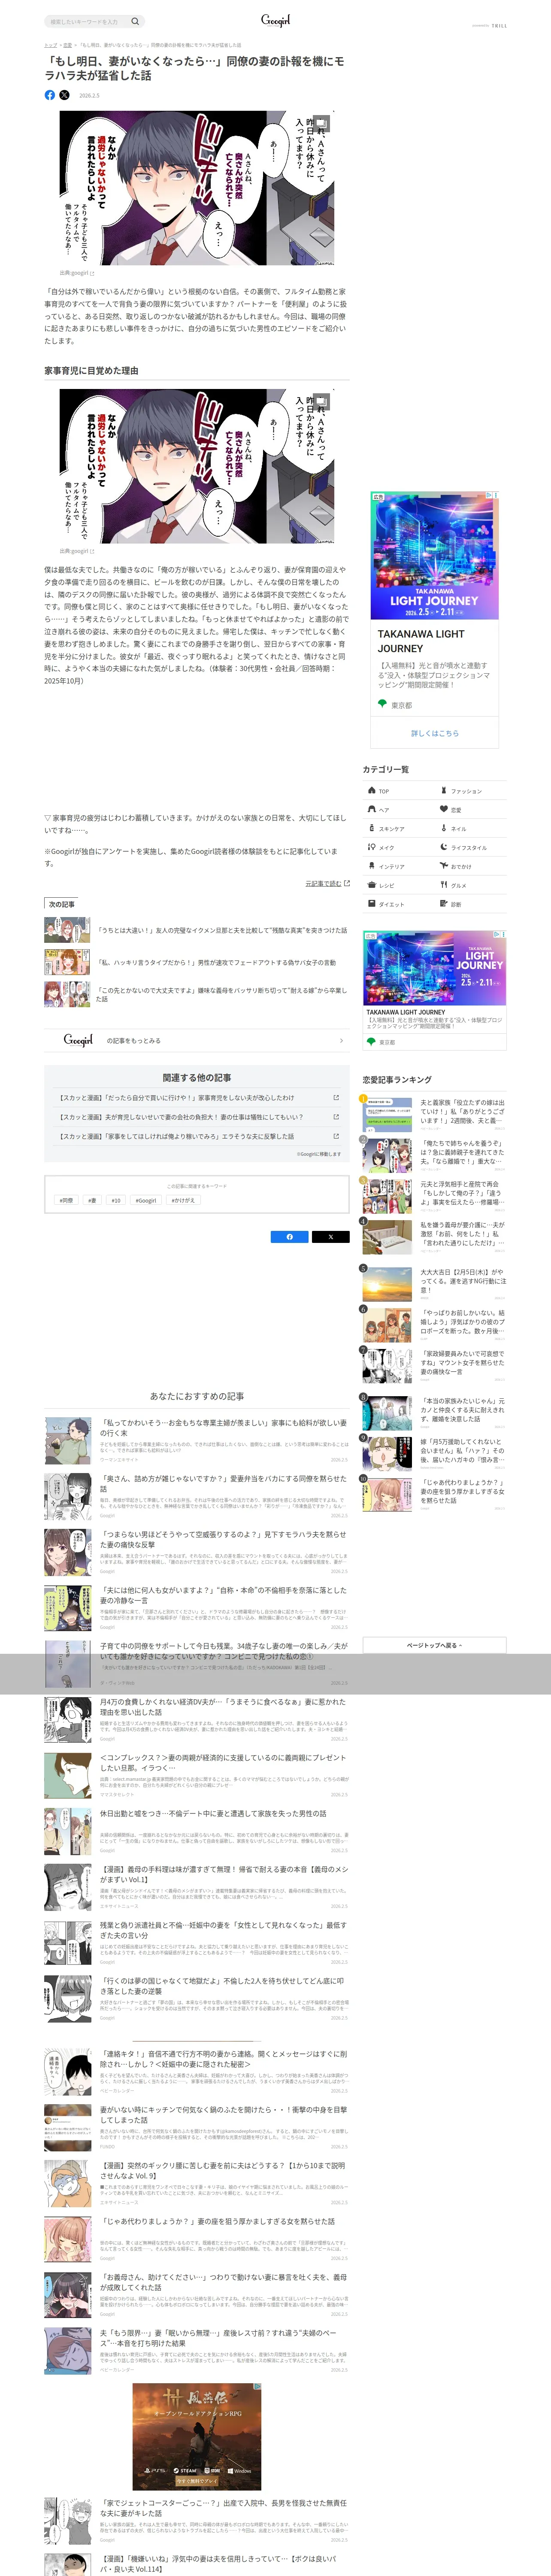Select the #妻 keyword tag

tap(92, 1200)
